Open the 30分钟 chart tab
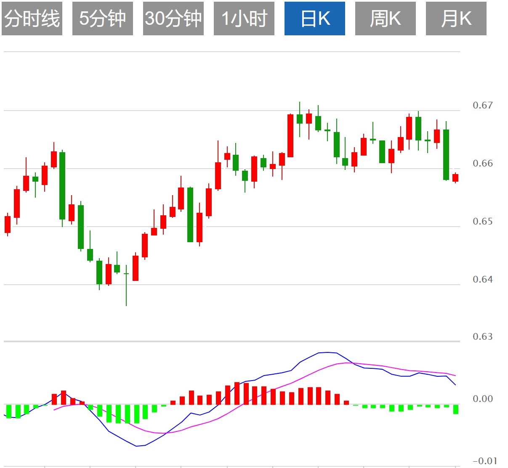508x468 pixels. (x=173, y=19)
